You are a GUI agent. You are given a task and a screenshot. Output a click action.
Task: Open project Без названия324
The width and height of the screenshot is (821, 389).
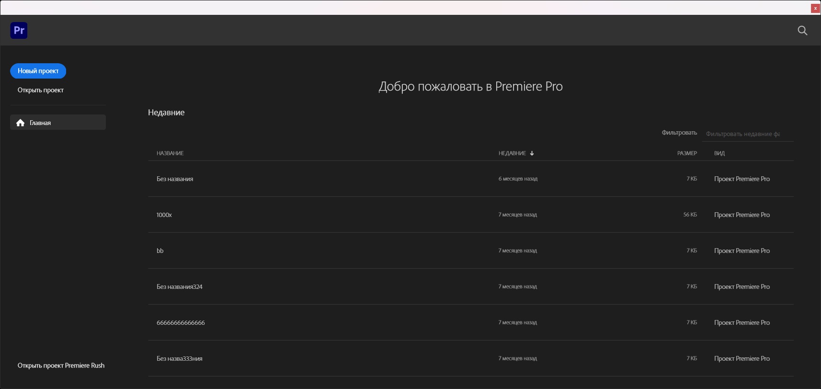(x=180, y=286)
